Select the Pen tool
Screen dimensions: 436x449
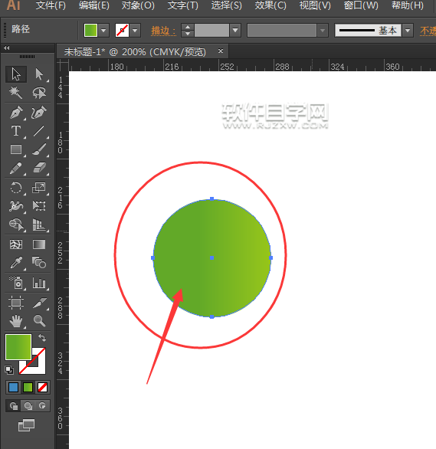click(16, 113)
